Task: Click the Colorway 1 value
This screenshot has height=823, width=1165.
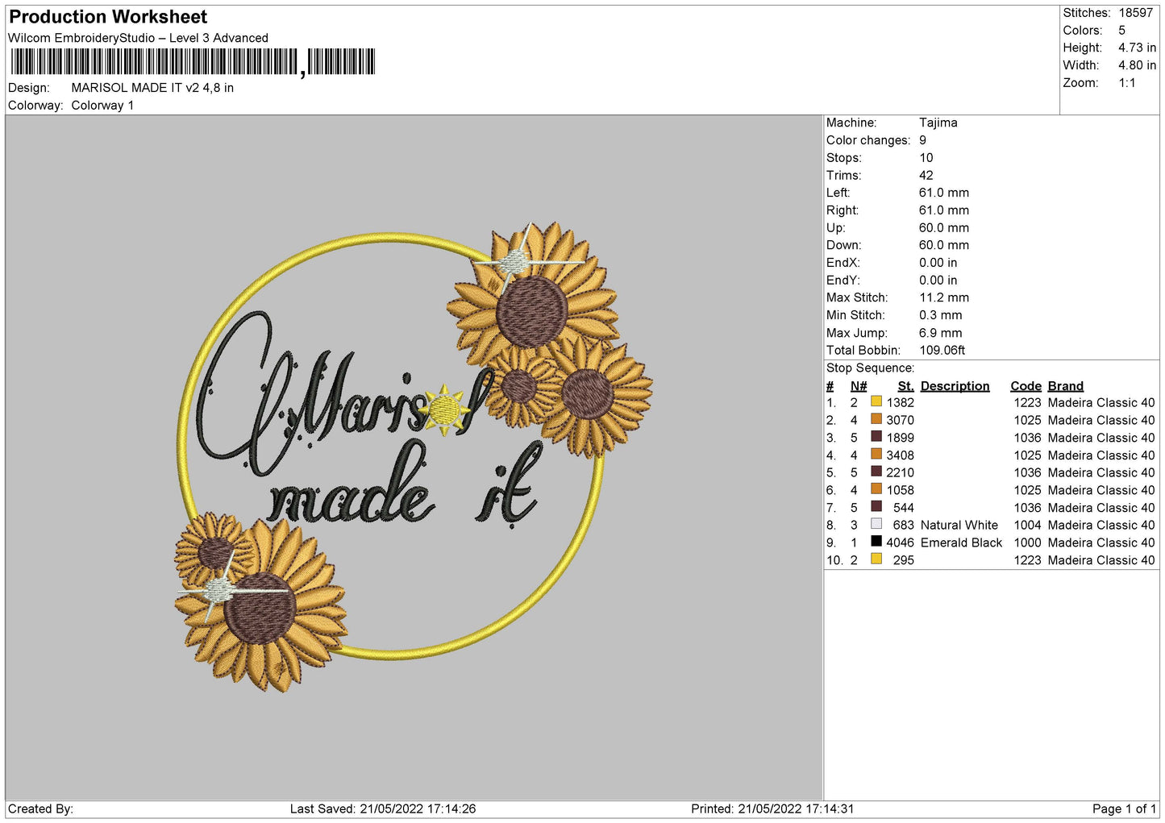Action: 102,106
